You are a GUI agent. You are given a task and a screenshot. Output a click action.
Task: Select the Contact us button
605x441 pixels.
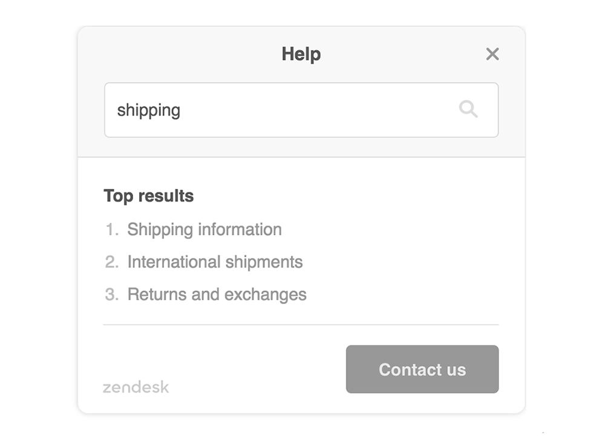click(x=422, y=369)
